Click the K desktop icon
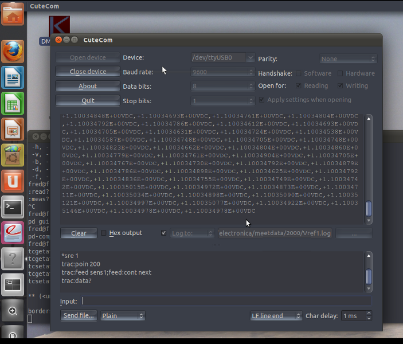Viewport: 403px width, 344px height. click(x=60, y=25)
